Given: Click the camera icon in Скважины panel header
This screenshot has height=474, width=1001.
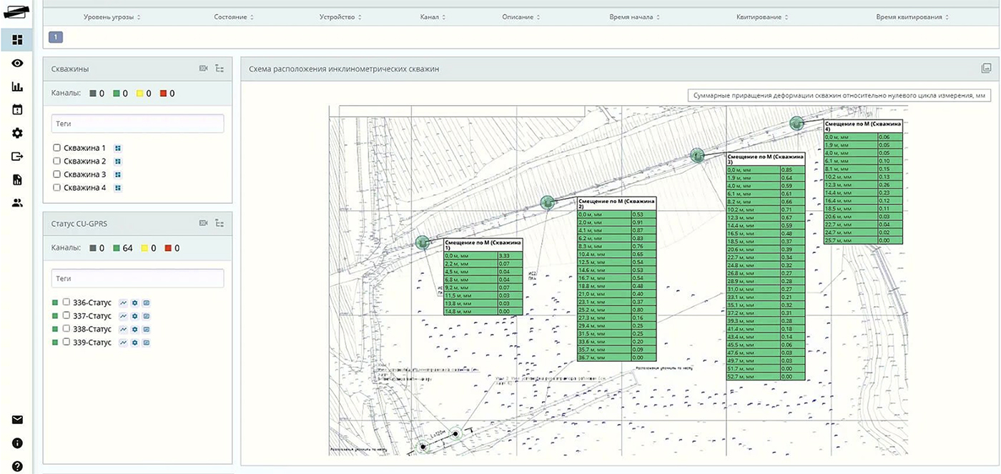Looking at the screenshot, I should tap(204, 69).
